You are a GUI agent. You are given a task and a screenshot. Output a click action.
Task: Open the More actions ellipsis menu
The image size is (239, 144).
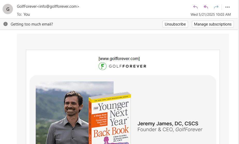(x=227, y=7)
